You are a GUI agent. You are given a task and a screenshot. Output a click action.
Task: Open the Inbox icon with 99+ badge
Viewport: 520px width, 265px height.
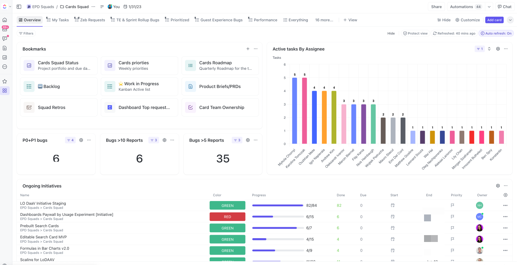point(5,29)
